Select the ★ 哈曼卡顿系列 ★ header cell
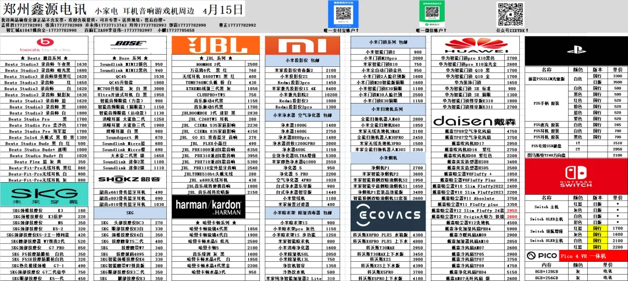 [x=215, y=222]
